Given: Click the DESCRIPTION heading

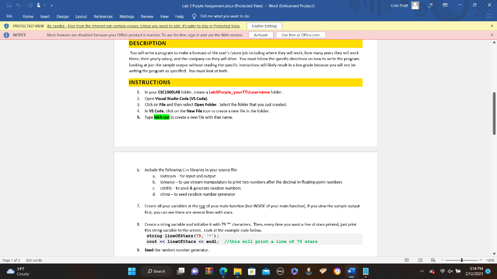Looking at the screenshot, I should click(148, 43).
